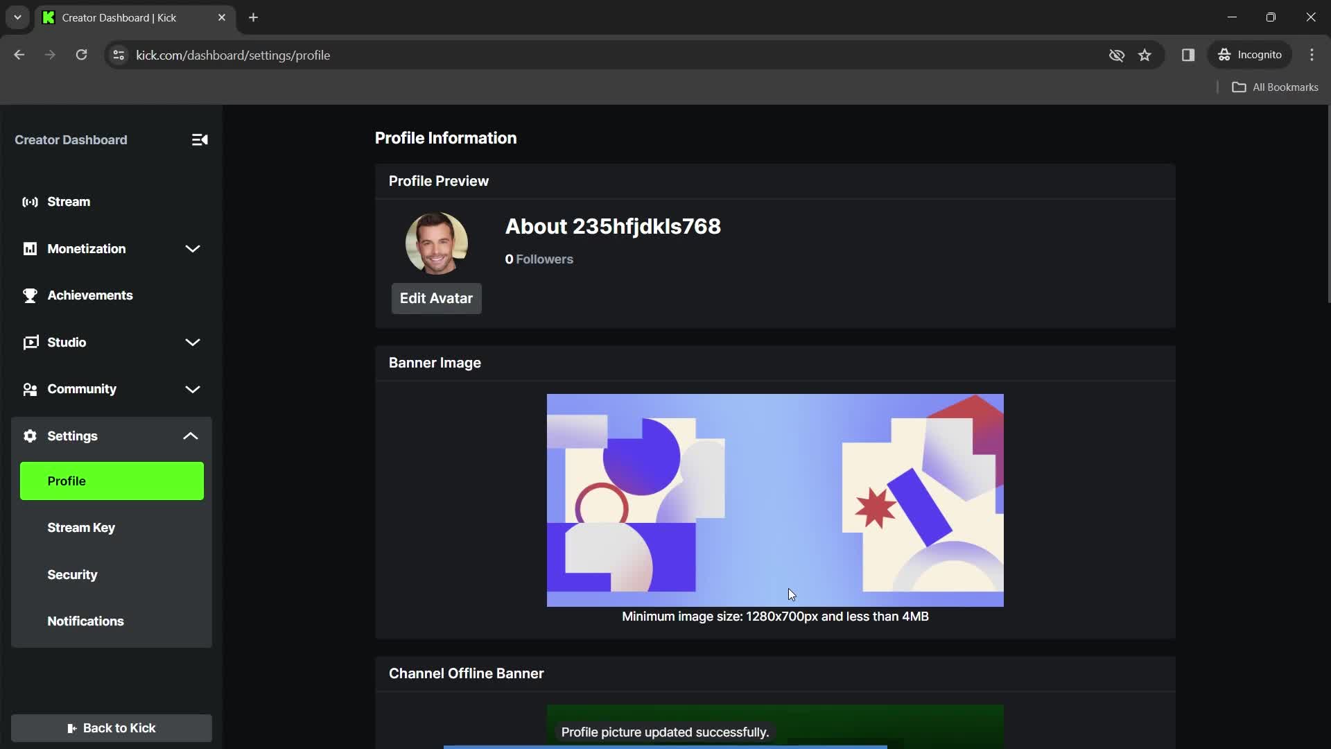The height and width of the screenshot is (749, 1331).
Task: Click the Back to Kick button
Action: point(111,728)
